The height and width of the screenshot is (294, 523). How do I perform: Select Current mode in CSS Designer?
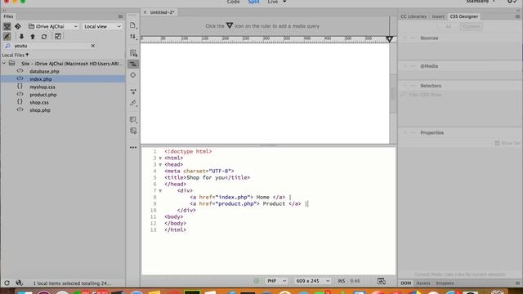coord(471,27)
